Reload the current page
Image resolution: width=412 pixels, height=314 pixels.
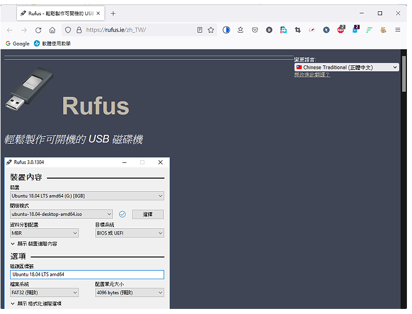coord(38,30)
